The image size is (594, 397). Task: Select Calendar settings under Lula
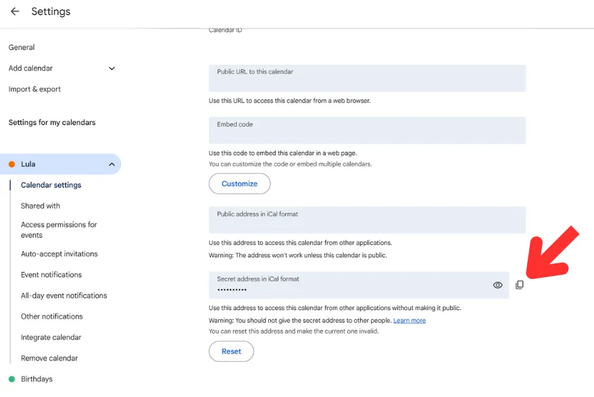tap(51, 185)
